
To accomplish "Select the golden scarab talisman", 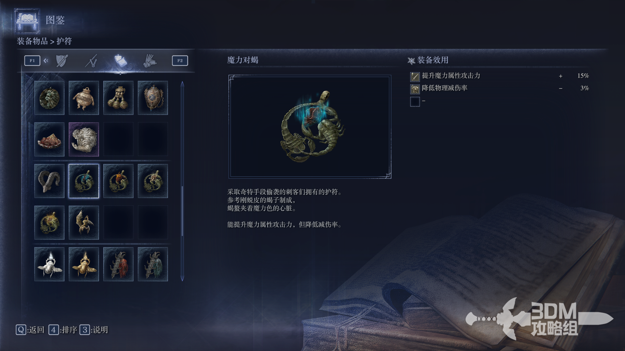I will point(84,264).
